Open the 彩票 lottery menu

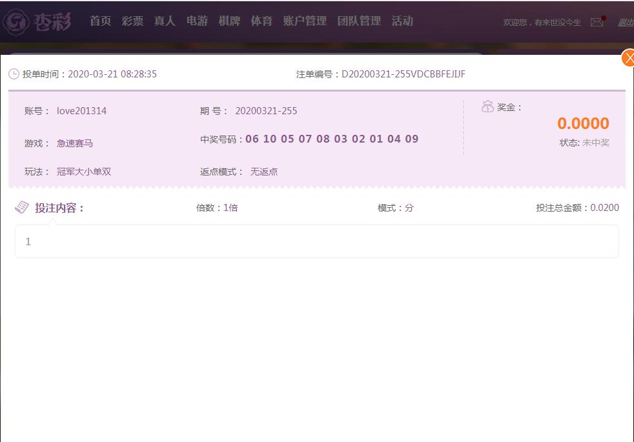pyautogui.click(x=132, y=21)
